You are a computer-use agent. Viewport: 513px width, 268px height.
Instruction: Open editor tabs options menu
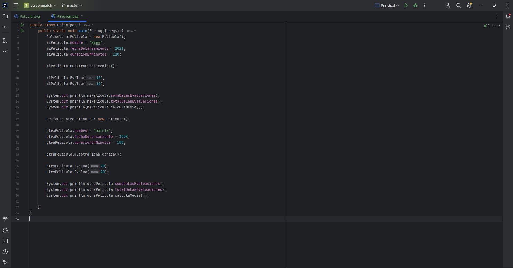[x=497, y=16]
